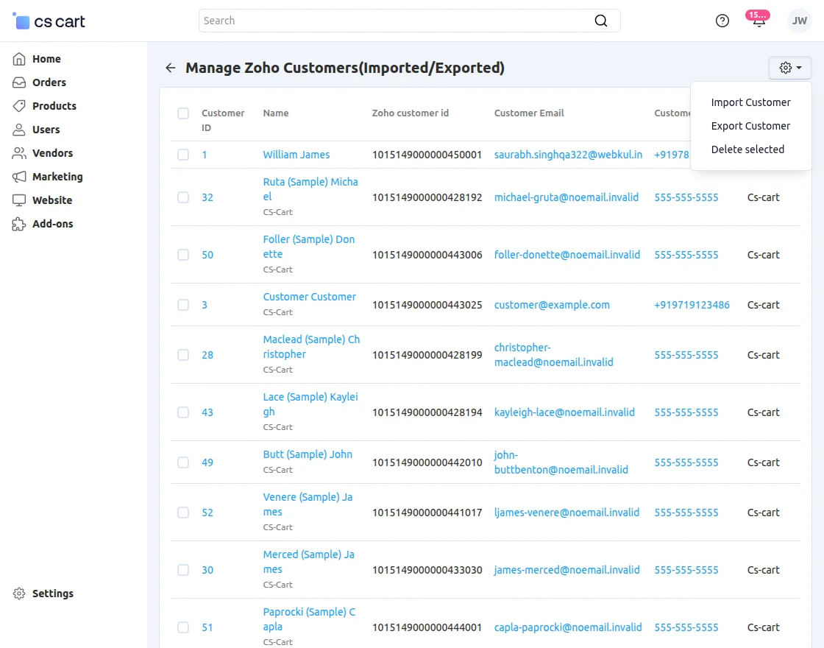The image size is (824, 648).
Task: Open the Home sidebar item
Action: (46, 59)
